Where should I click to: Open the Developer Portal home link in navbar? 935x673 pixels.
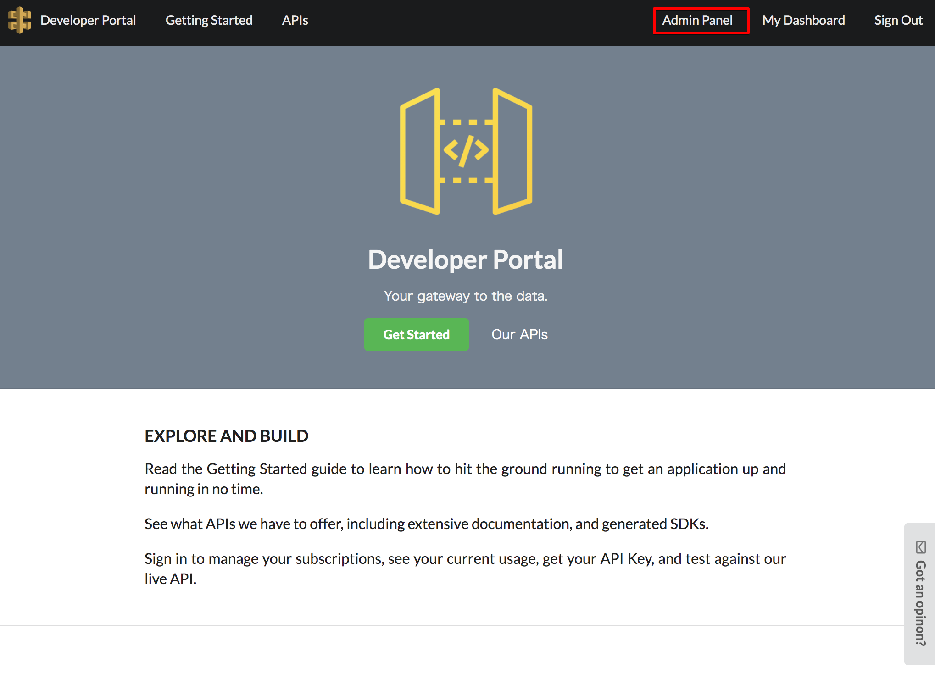click(88, 20)
